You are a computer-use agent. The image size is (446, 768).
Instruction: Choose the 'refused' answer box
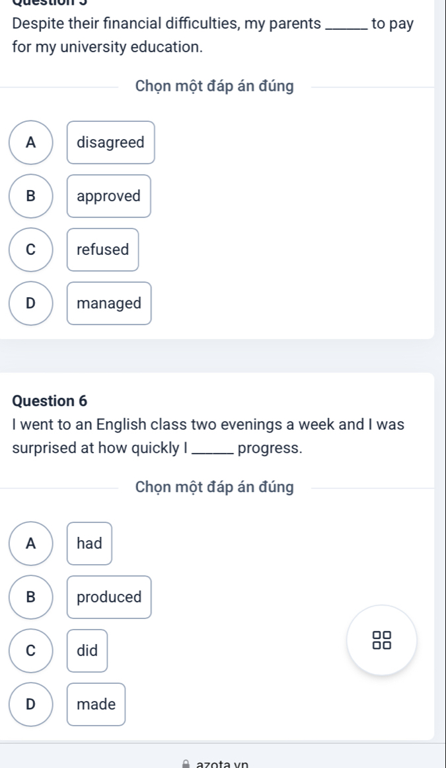(102, 250)
